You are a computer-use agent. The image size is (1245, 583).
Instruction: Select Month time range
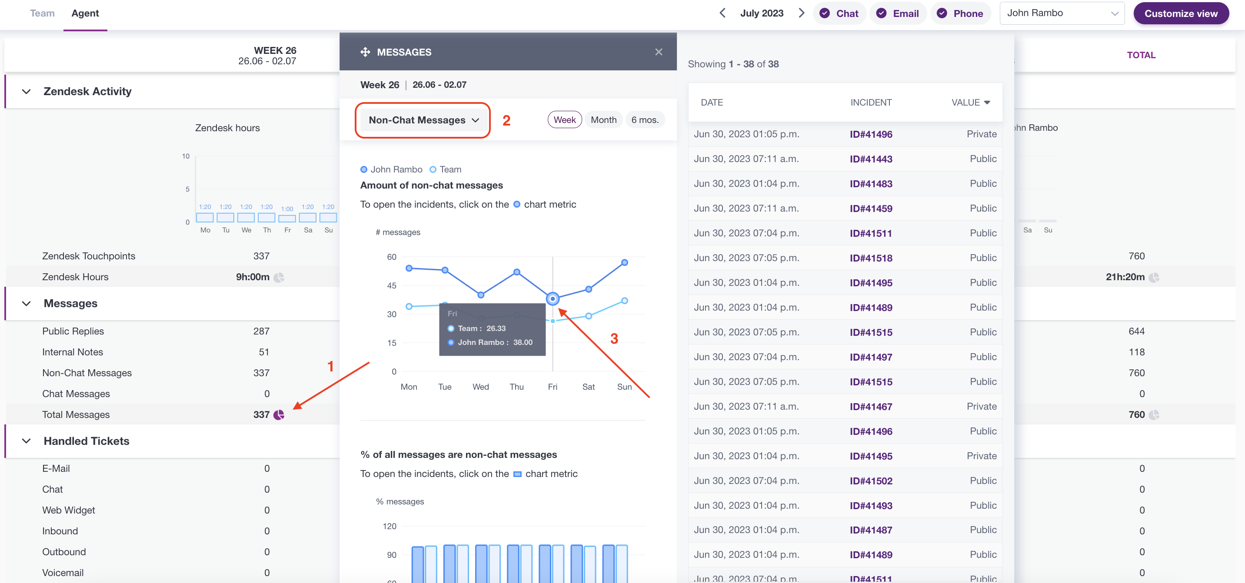pos(604,120)
